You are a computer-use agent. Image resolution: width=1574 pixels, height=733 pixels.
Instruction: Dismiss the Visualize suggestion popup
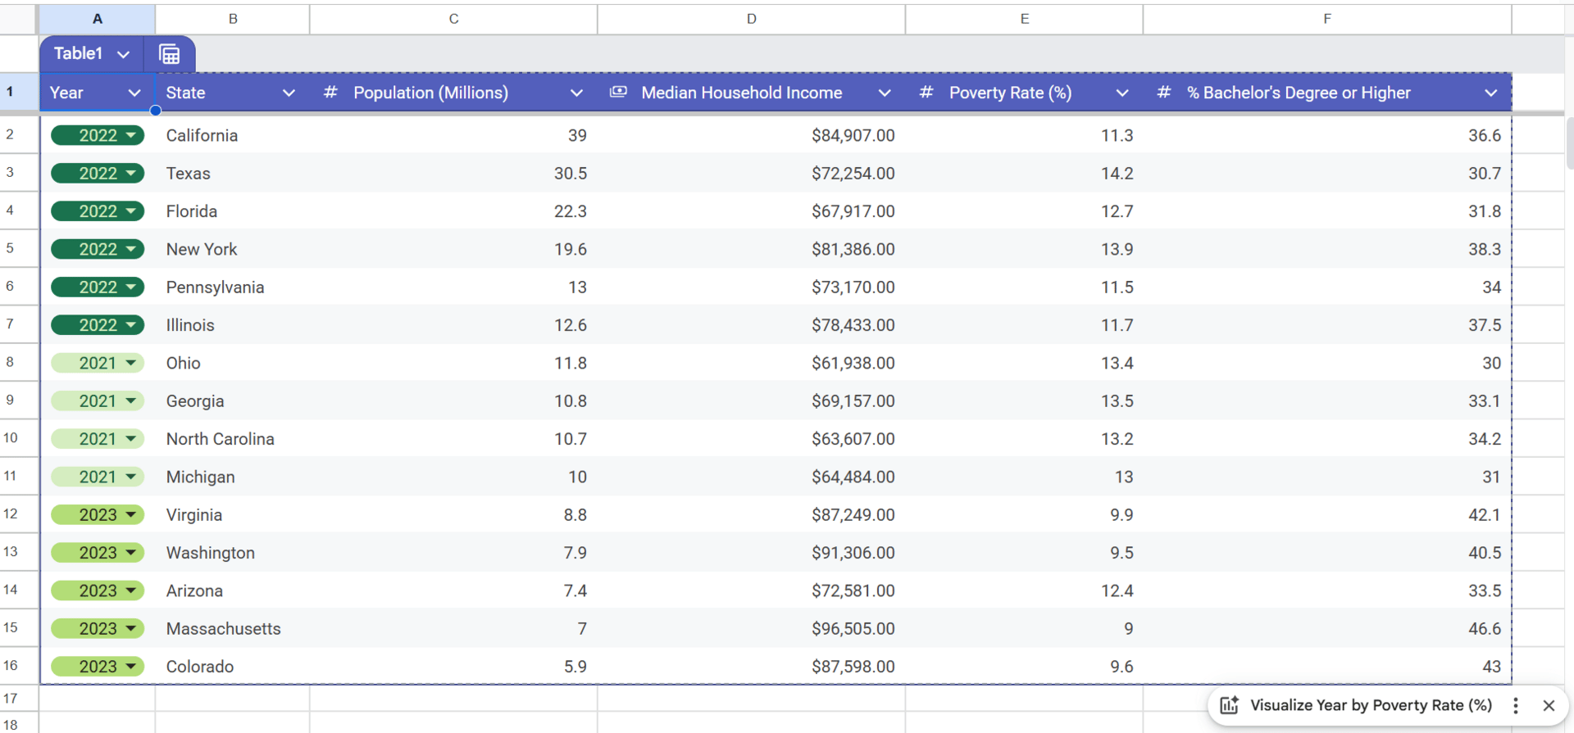point(1549,705)
